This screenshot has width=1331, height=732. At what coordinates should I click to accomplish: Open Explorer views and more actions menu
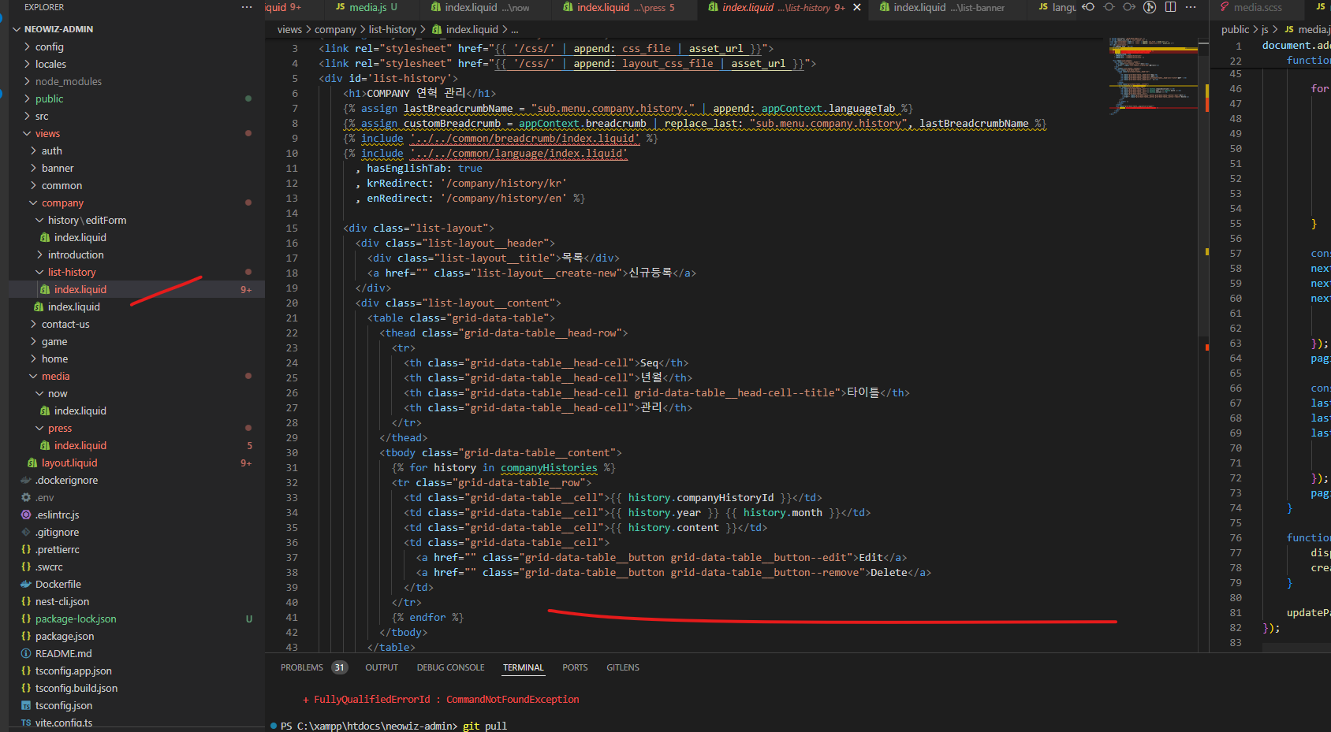coord(247,7)
